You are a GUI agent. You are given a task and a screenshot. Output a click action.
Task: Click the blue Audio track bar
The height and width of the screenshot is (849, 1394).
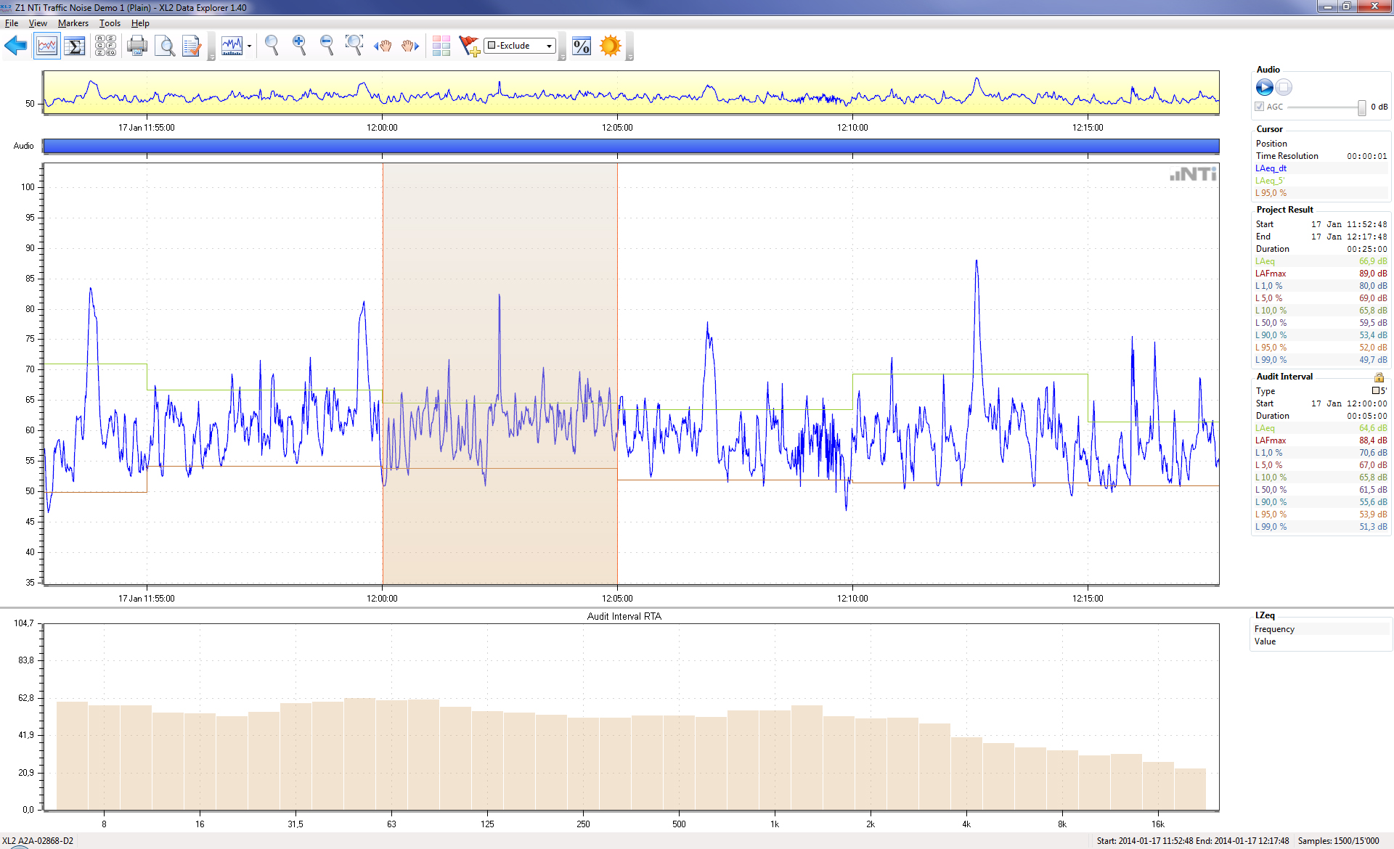(630, 146)
